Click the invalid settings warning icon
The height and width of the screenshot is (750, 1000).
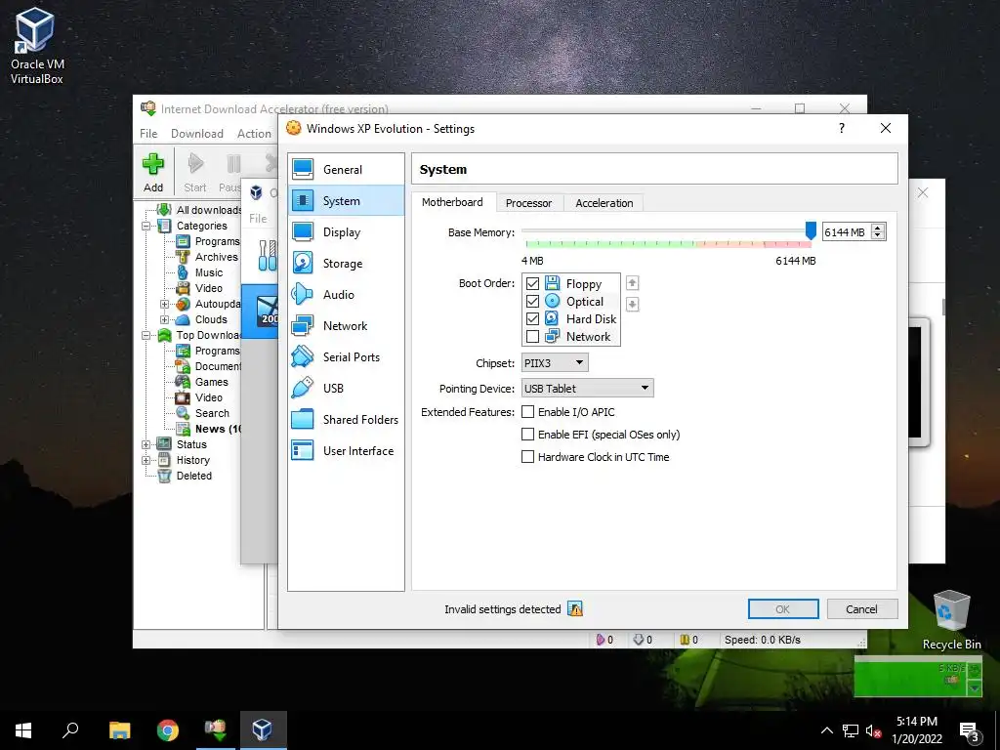(575, 609)
